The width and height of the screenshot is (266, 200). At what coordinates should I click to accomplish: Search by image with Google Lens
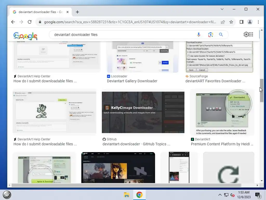pyautogui.click(x=210, y=35)
